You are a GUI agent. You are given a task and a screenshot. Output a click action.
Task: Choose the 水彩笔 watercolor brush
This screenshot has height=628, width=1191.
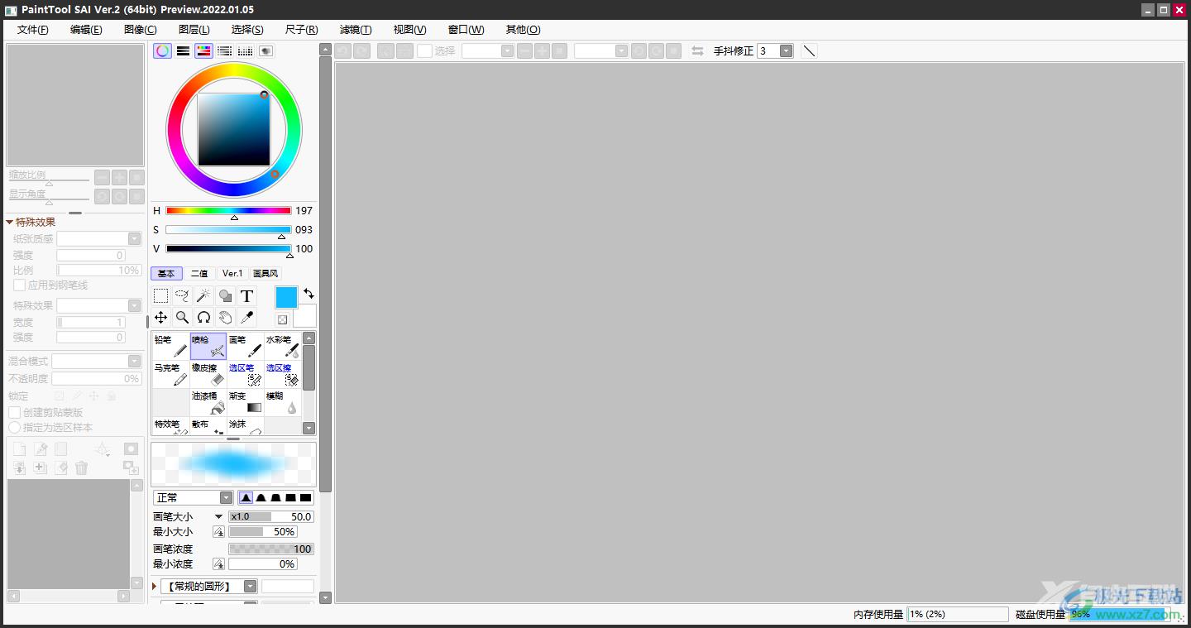pos(283,346)
